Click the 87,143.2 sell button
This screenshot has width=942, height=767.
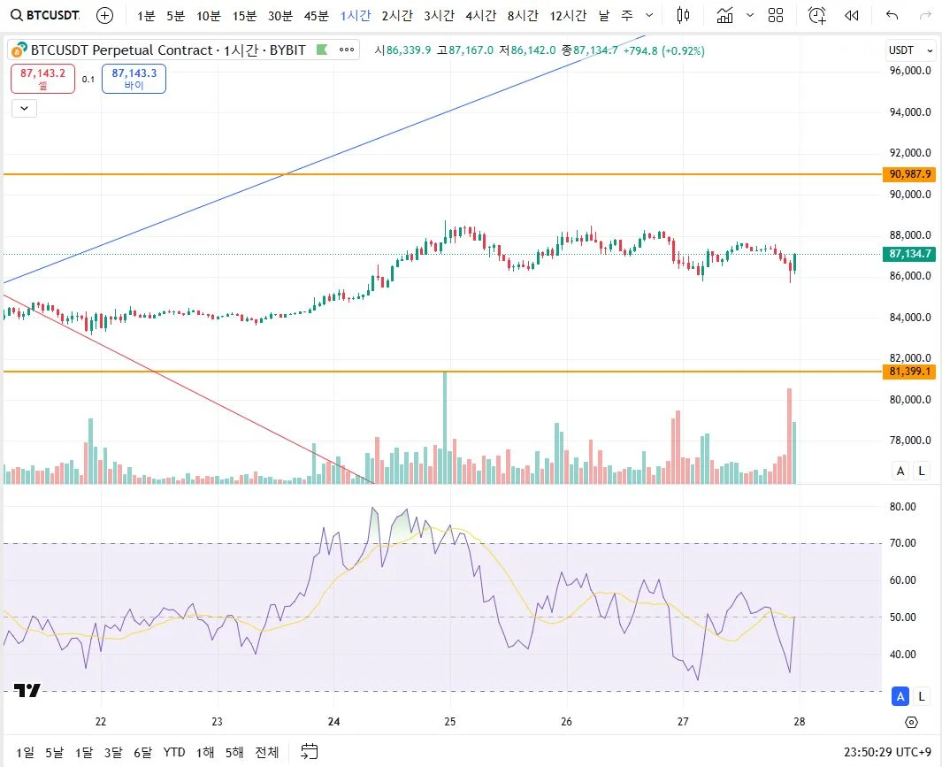click(x=42, y=79)
